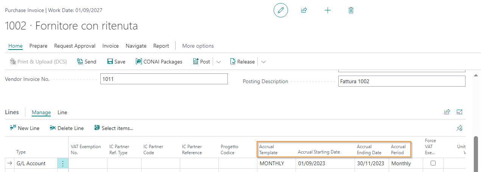Click the VAT Exemption No. column header
Image resolution: width=481 pixels, height=172 pixels.
[86, 150]
